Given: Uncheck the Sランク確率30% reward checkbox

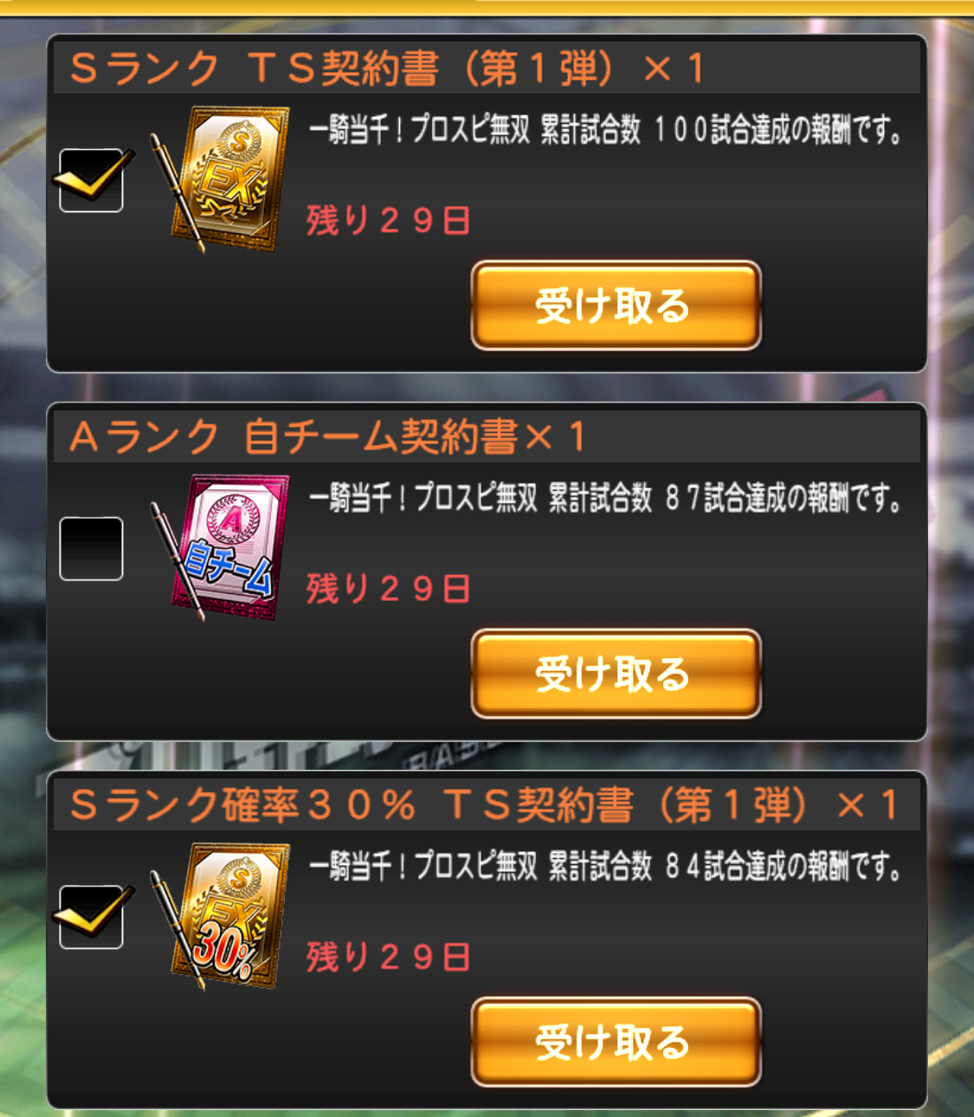Looking at the screenshot, I should point(91,917).
